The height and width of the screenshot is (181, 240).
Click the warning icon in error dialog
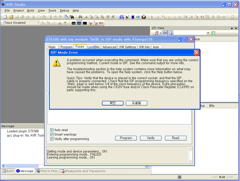click(57, 63)
